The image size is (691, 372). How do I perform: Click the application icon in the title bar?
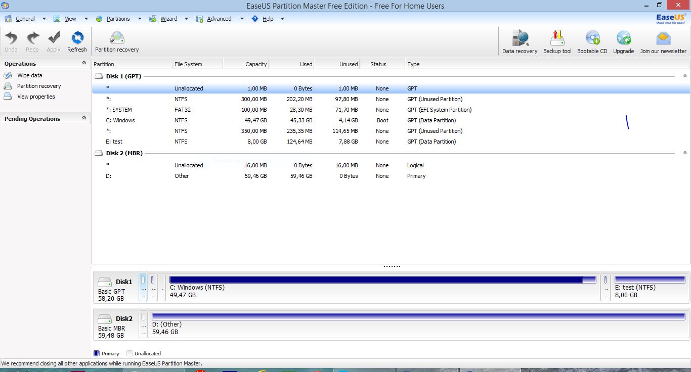(5, 6)
